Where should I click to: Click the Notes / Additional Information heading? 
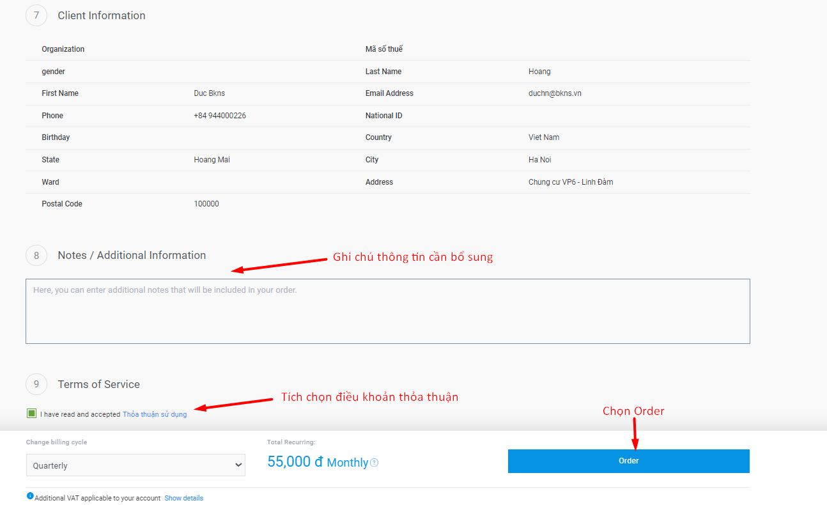132,255
